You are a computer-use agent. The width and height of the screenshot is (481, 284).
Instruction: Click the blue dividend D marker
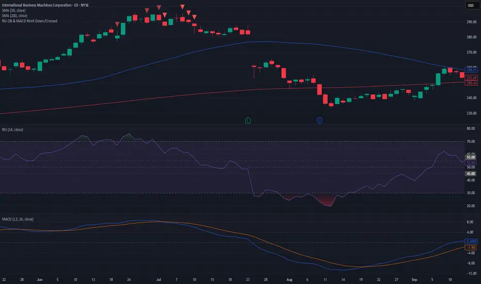[319, 120]
